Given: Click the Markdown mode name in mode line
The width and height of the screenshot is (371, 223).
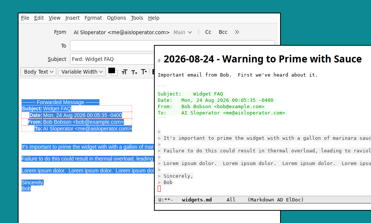Looking at the screenshot, I should click(262, 200).
